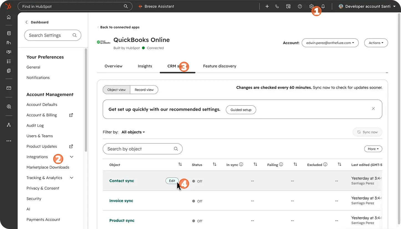The image size is (401, 229).
Task: Sort the table by Object column
Action: 180,164
